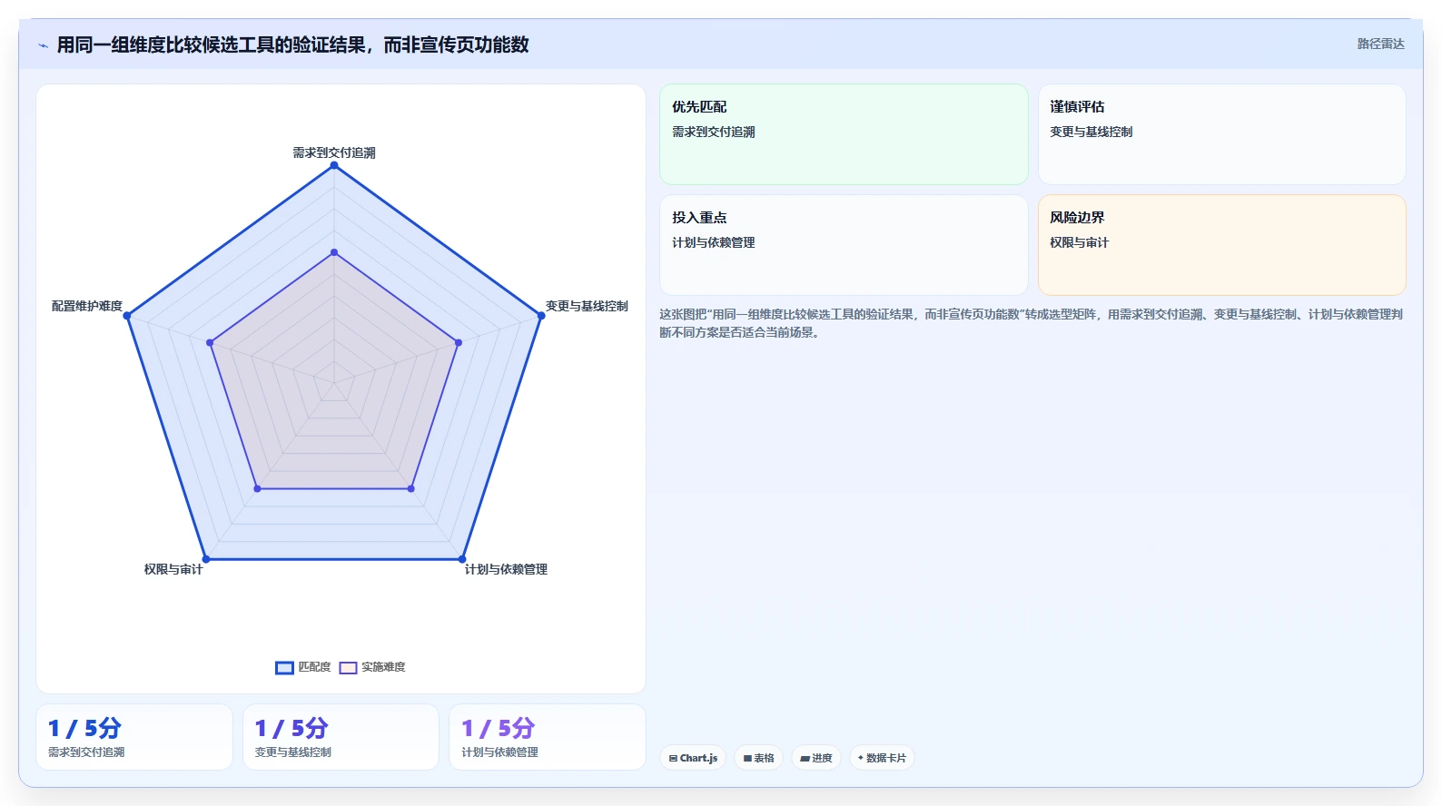Toggle the 匹配度 legend swatch

click(284, 668)
